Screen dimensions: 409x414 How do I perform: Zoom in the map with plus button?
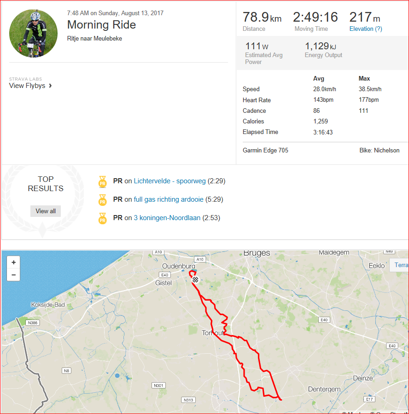pyautogui.click(x=13, y=262)
